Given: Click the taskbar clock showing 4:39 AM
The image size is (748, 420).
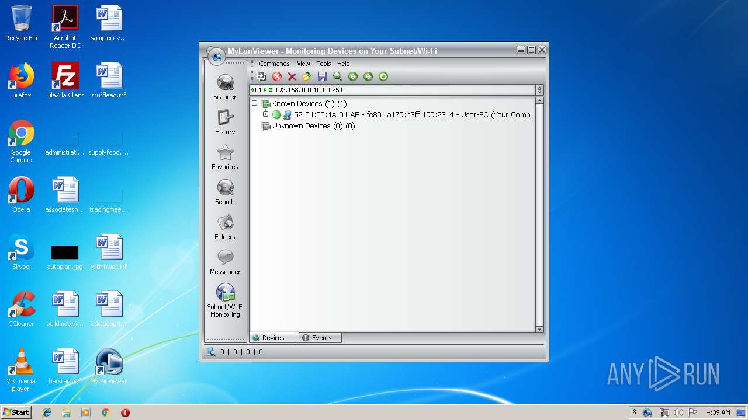Looking at the screenshot, I should pyautogui.click(x=718, y=412).
